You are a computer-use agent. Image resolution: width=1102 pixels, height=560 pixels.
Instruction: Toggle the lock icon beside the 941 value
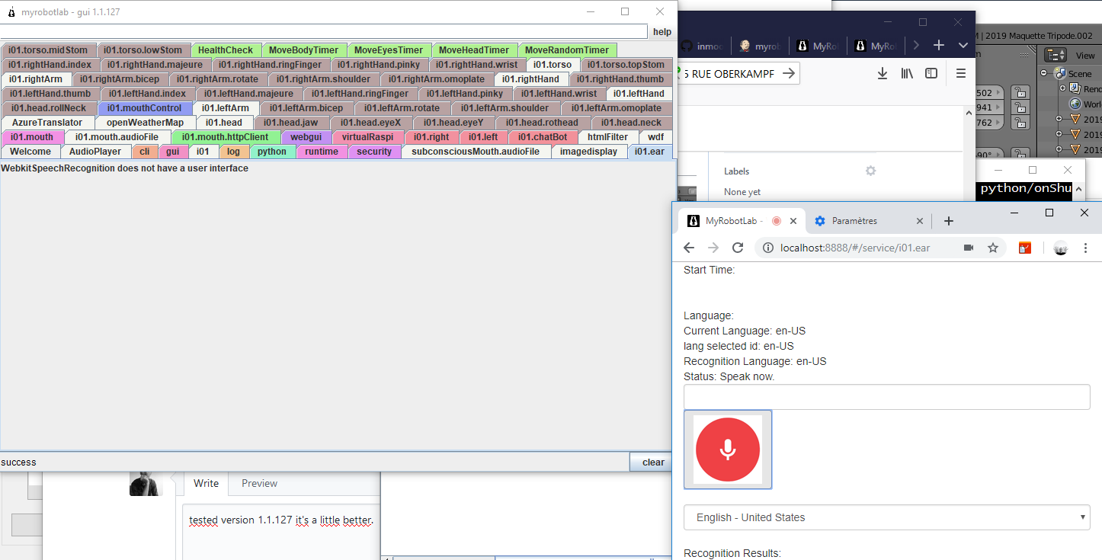coord(1020,107)
